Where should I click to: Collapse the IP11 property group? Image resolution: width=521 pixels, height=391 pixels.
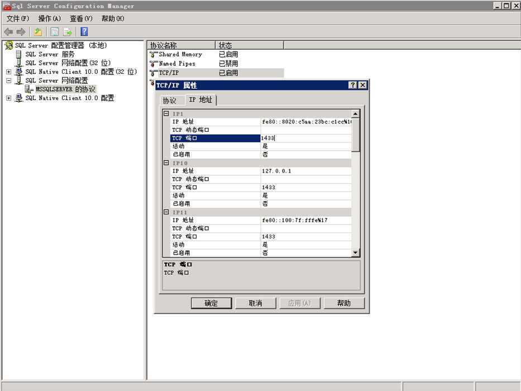click(166, 212)
